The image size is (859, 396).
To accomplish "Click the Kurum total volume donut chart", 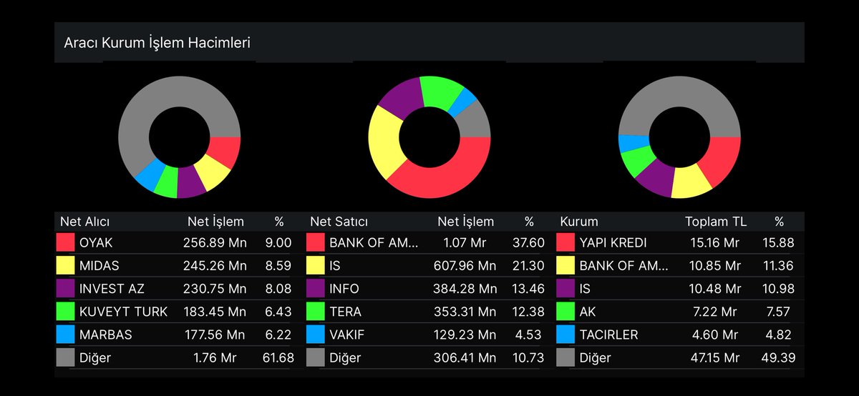I will (x=679, y=137).
